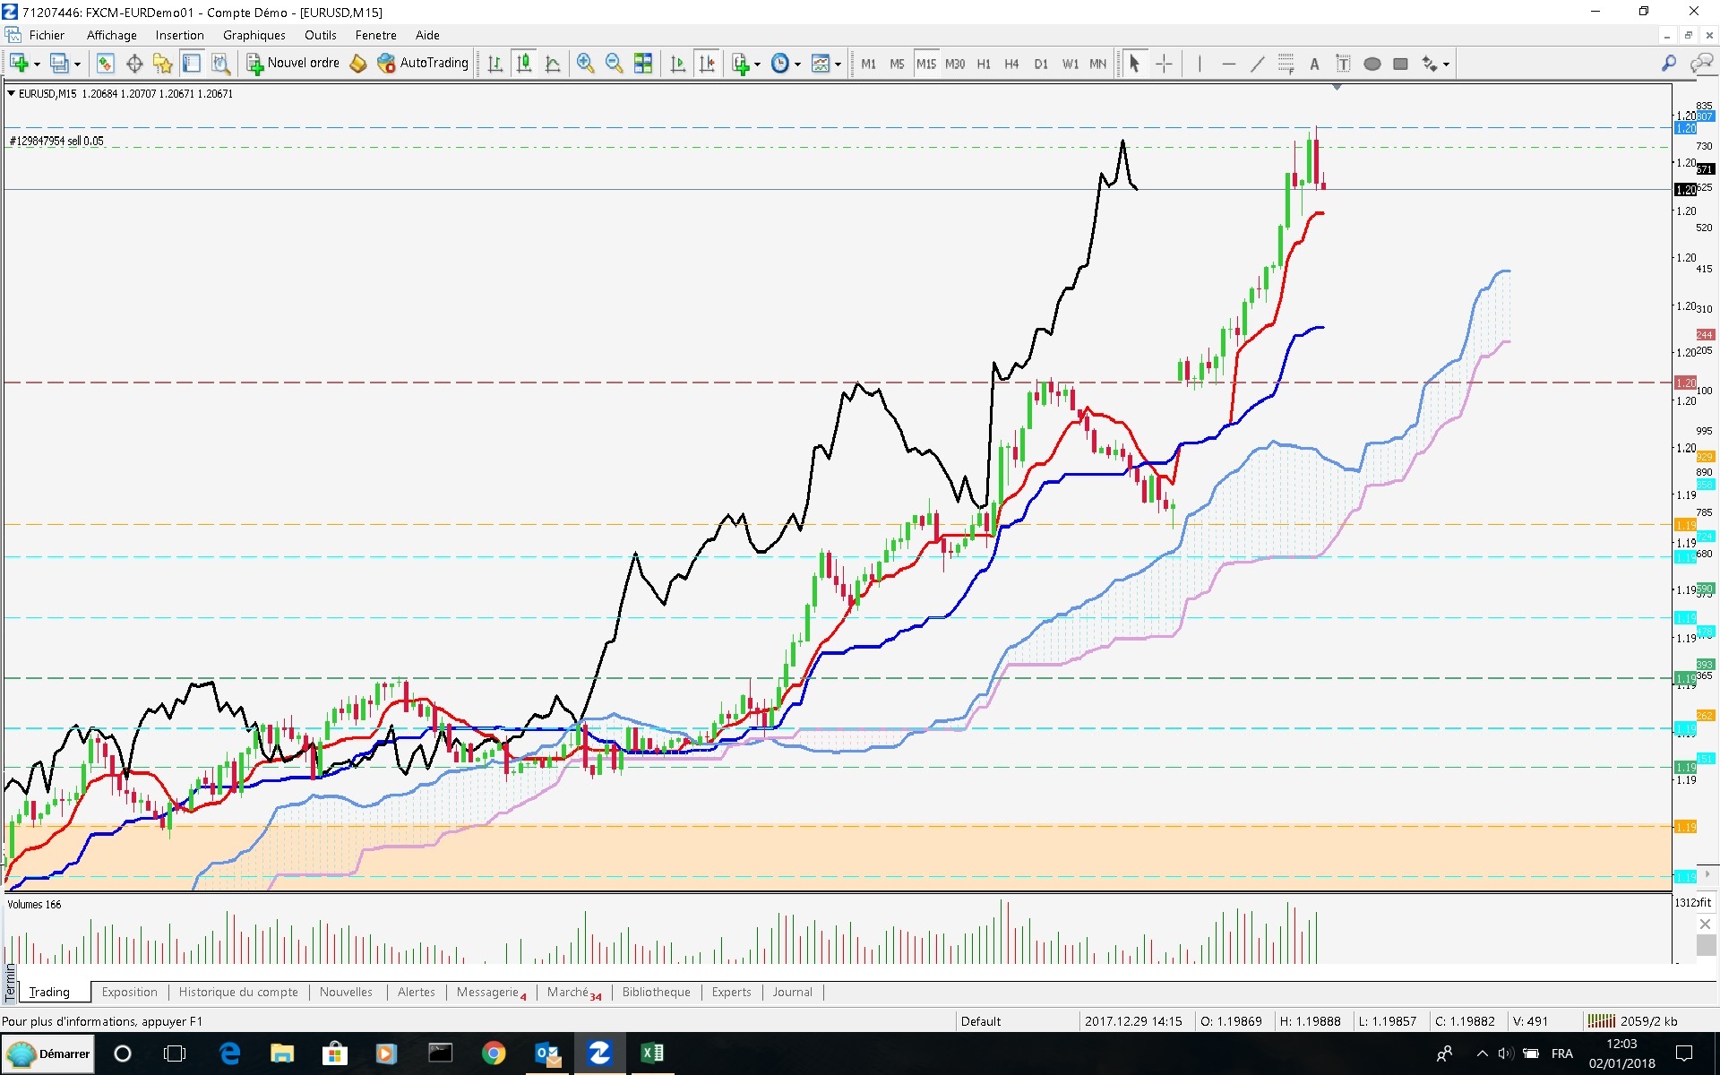Open the indicators list icon
Viewport: 1720px width, 1075px height.
pos(740,64)
